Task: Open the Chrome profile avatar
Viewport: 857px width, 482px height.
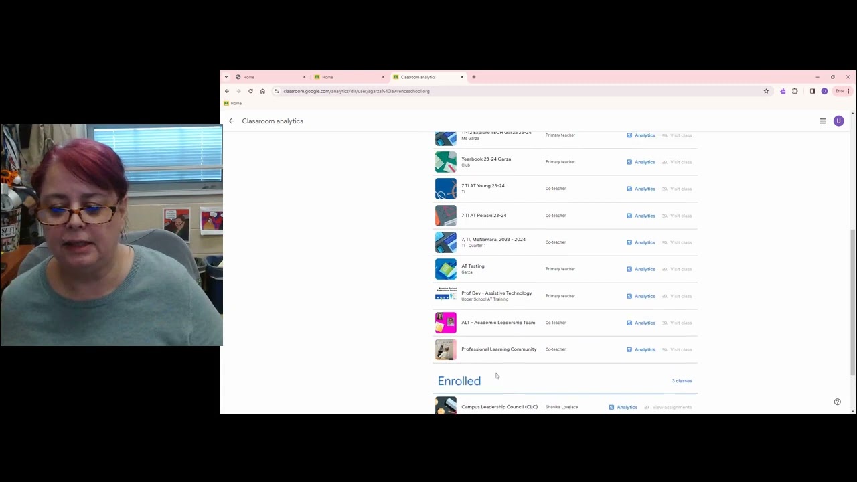Action: point(824,91)
